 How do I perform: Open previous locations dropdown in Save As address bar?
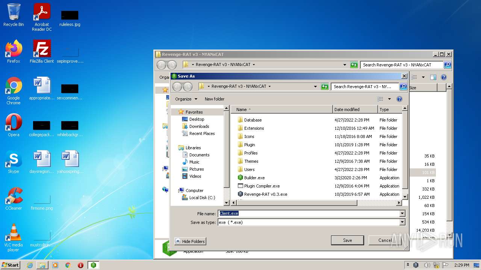pos(315,87)
